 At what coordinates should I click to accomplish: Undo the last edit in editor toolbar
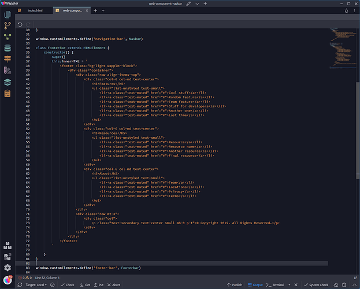[x=20, y=24]
